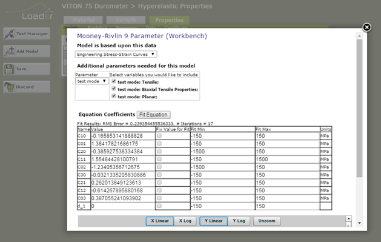Check Fix Value for Fit for C03
The image size is (381, 242).
coord(159,198)
